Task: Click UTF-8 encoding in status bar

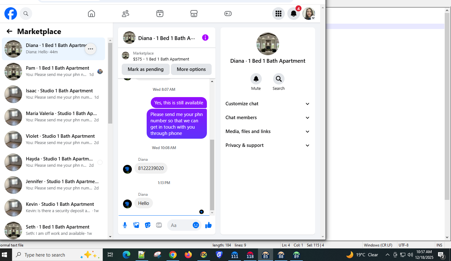Action: [403, 245]
